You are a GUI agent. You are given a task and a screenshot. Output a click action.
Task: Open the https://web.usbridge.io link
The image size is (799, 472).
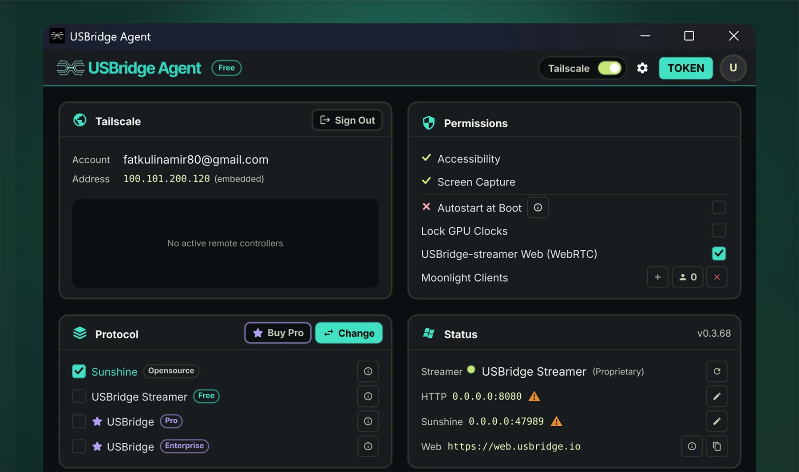[514, 446]
